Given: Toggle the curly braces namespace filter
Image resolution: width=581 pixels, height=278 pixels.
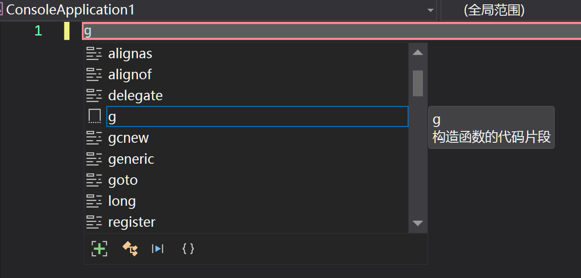Looking at the screenshot, I should [x=188, y=249].
